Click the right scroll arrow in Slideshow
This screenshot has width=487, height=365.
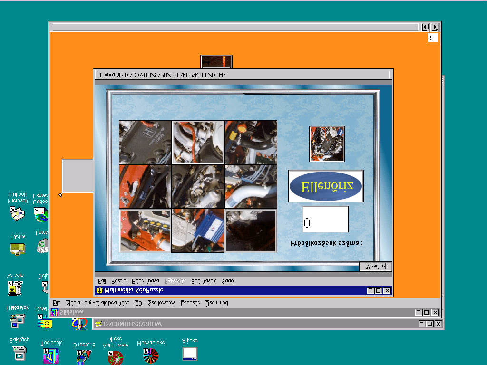point(435,27)
